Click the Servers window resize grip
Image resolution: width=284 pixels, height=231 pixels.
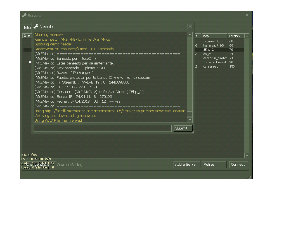tap(249, 177)
